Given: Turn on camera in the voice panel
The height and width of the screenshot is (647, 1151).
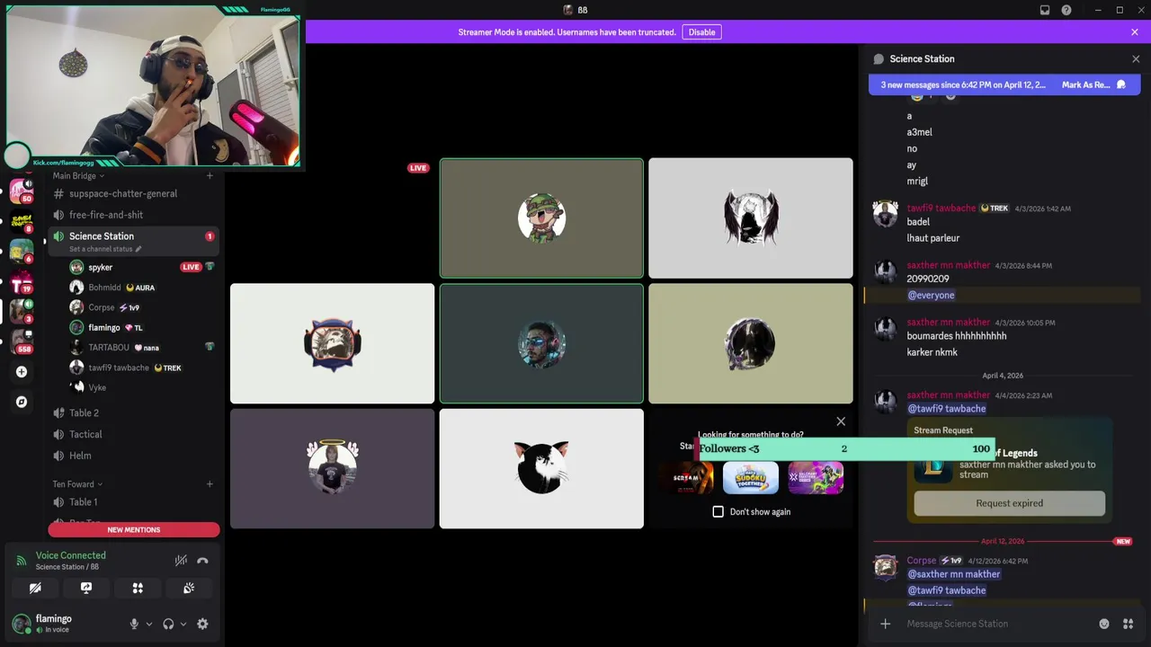Looking at the screenshot, I should click(x=35, y=588).
